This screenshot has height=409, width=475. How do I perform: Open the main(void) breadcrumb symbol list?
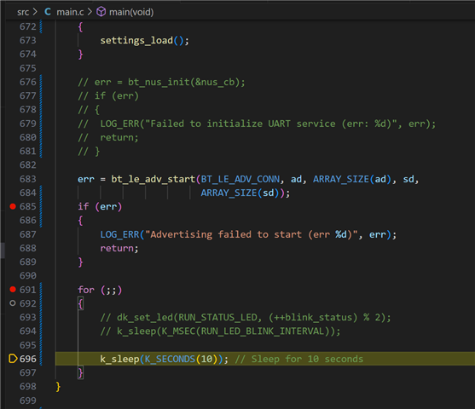tap(131, 12)
